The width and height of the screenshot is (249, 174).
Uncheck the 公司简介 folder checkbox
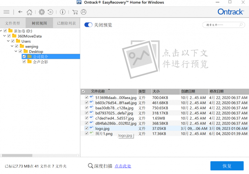[x=24, y=57]
